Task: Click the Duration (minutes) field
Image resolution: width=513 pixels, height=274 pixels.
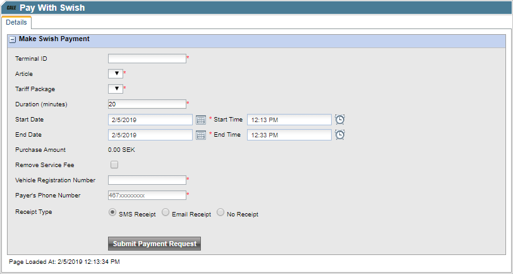Action: (x=147, y=104)
